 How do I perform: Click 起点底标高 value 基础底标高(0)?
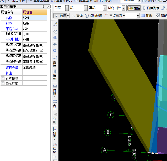35,56
